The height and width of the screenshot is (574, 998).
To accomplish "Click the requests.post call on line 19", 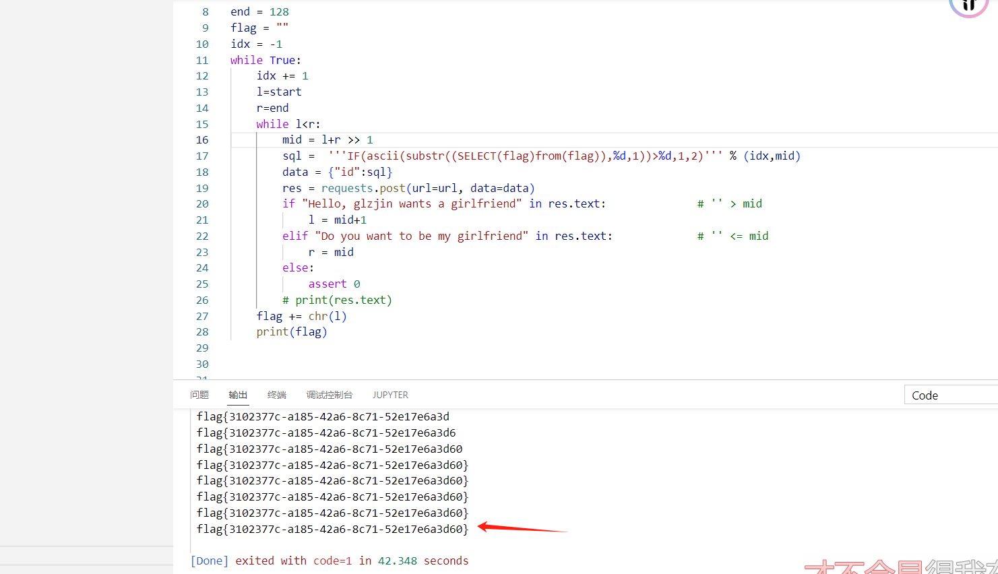I will 428,189.
